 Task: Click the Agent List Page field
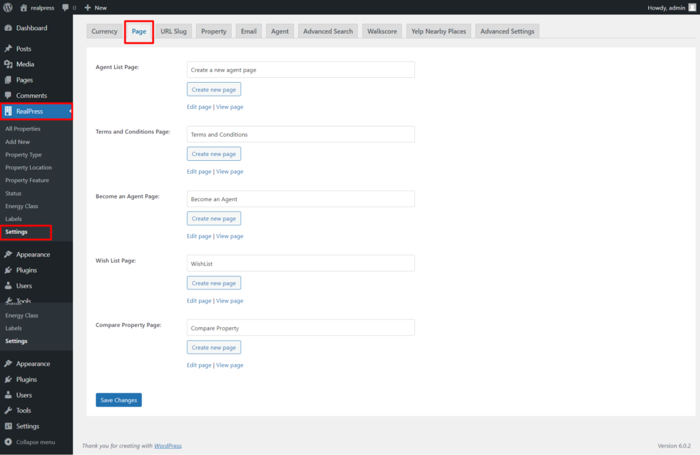tap(301, 70)
